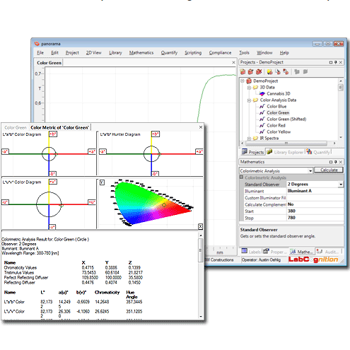
Task: Click the Stop value 780 field
Action: click(x=315, y=218)
